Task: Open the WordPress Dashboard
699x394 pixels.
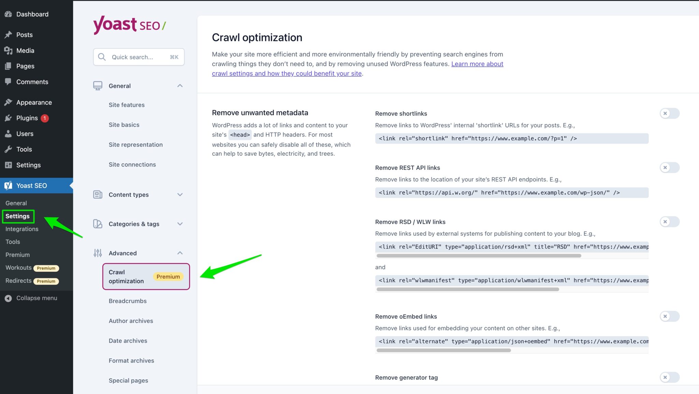Action: (x=32, y=14)
